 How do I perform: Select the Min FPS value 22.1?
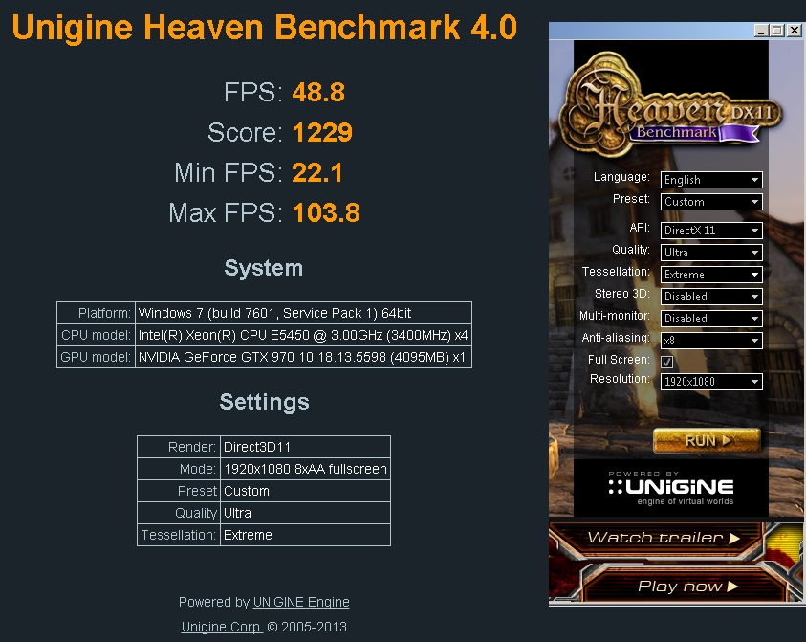coord(317,173)
